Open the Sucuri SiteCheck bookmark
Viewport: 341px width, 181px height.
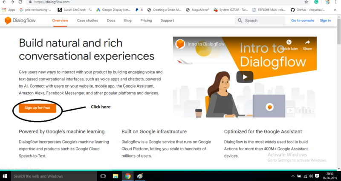click(x=75, y=10)
